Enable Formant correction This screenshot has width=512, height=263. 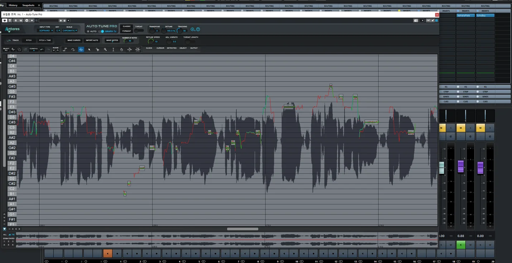(x=126, y=31)
